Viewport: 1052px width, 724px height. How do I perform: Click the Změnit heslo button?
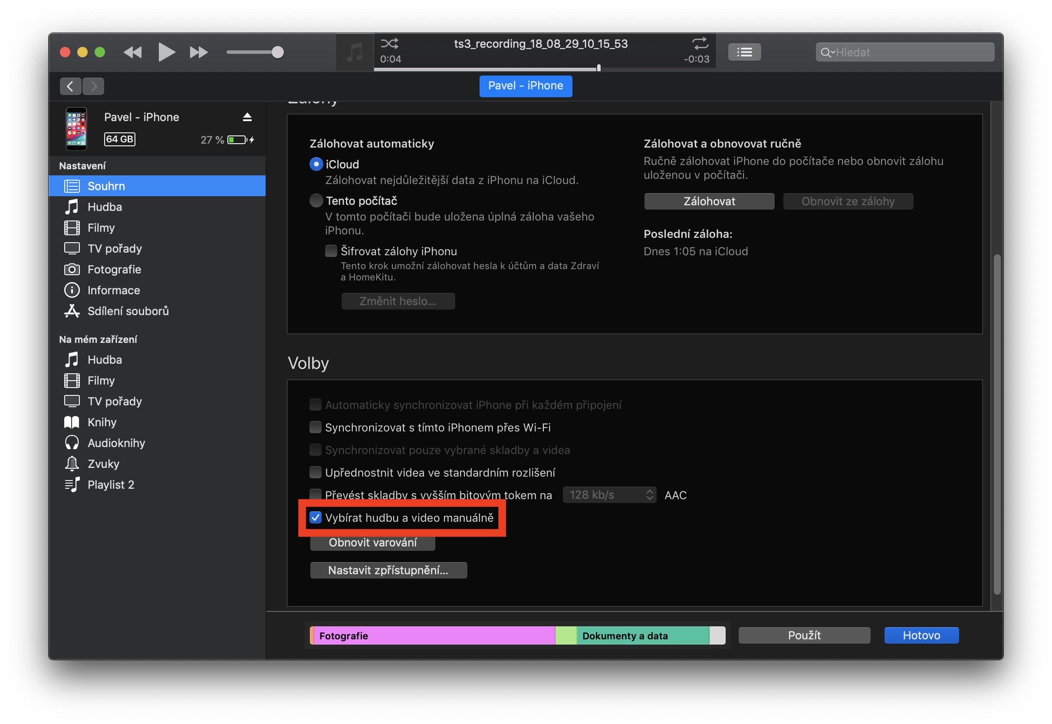398,301
